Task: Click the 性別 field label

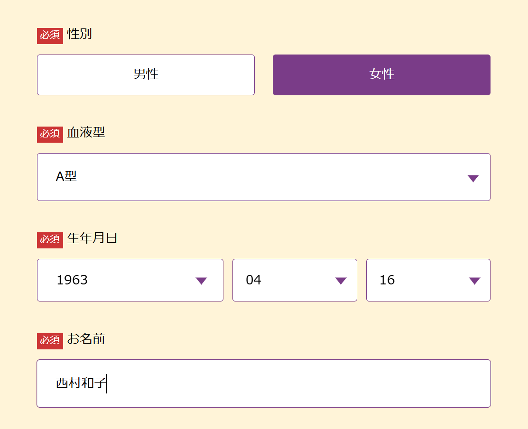Action: pyautogui.click(x=80, y=34)
